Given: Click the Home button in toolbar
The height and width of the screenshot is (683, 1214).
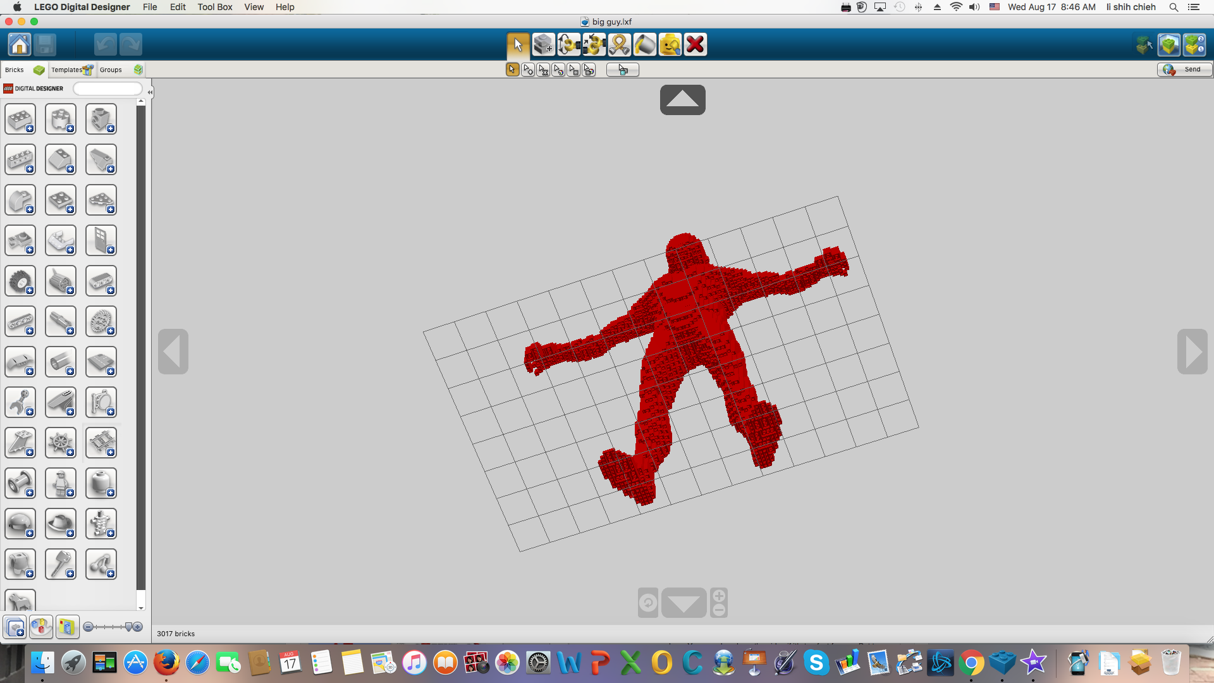Looking at the screenshot, I should [x=20, y=45].
